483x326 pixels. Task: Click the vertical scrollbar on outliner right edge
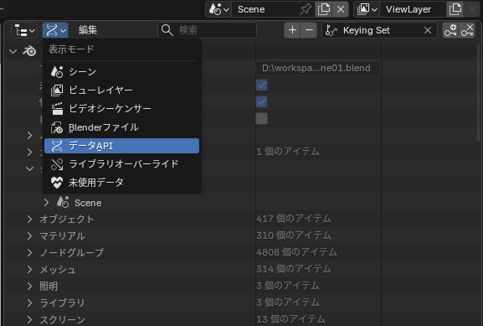pos(479,92)
